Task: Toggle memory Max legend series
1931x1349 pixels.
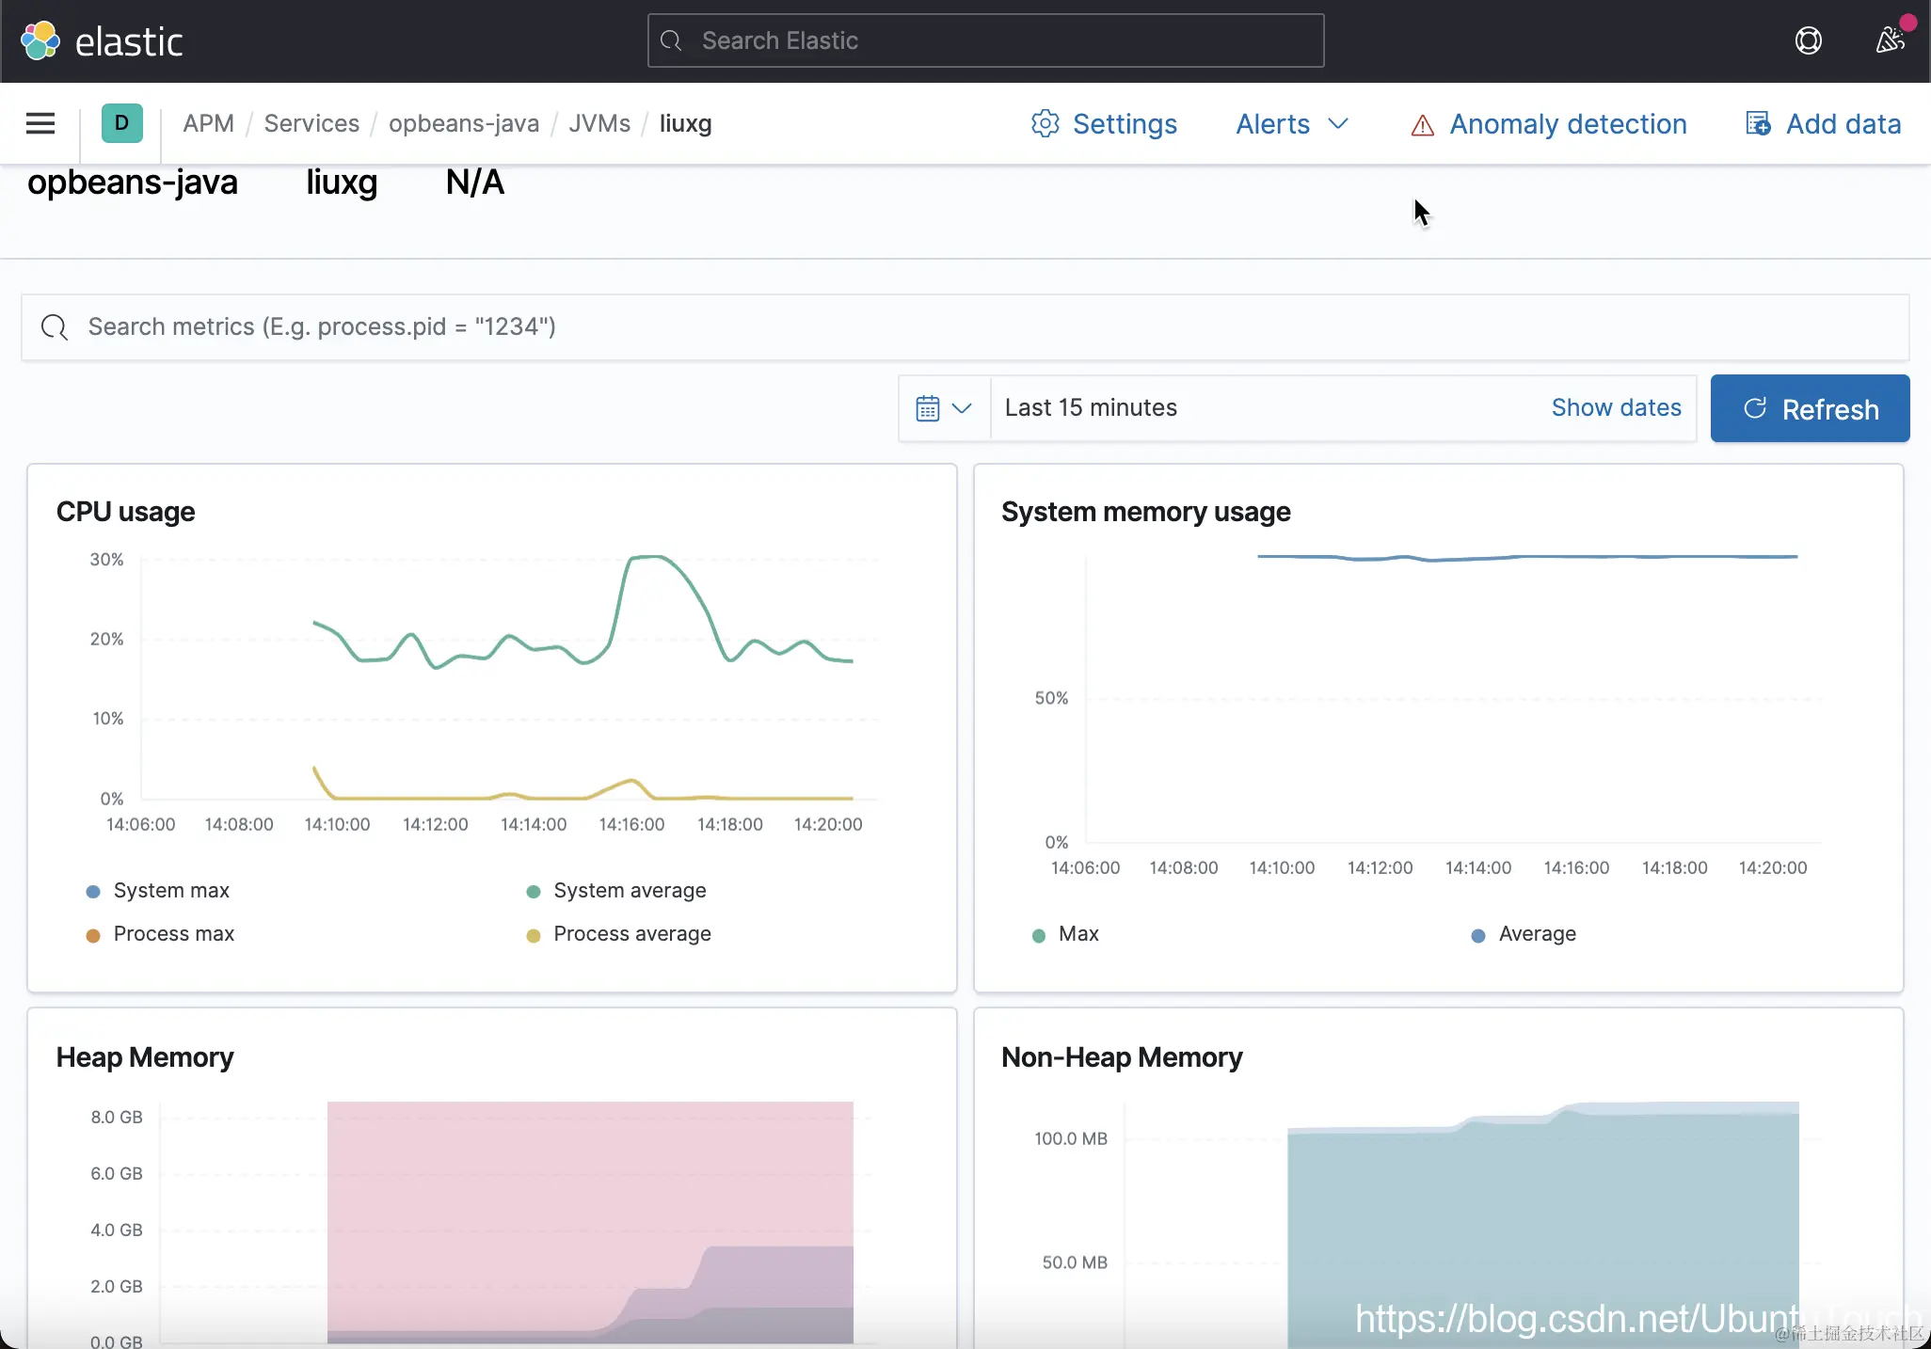Action: pyautogui.click(x=1077, y=933)
